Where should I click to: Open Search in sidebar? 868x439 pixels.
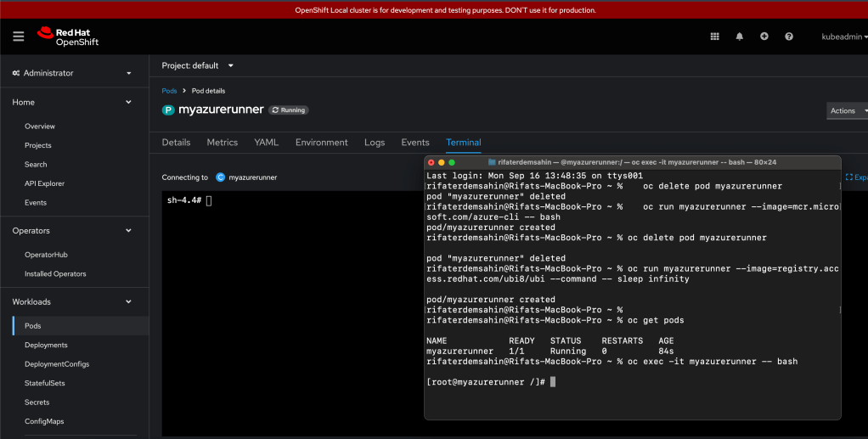coord(36,165)
